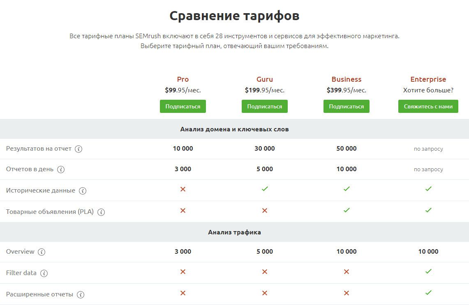Open info tooltip for Отчетов в день

[x=61, y=170]
